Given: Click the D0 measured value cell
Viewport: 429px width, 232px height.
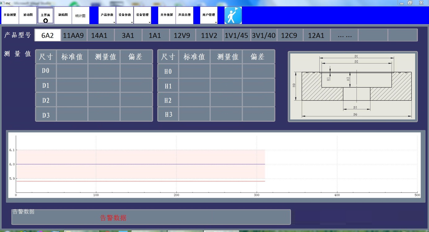Looking at the screenshot, I should (104, 71).
